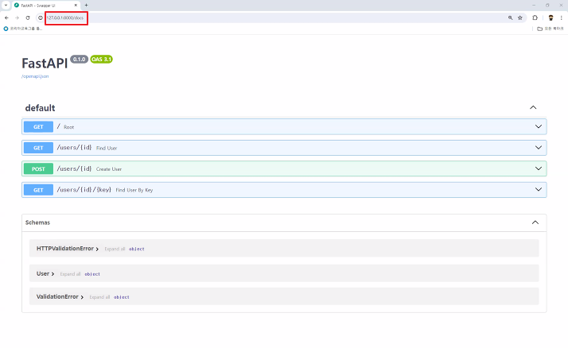Click the /users/{id}/{key} path text
Image resolution: width=568 pixels, height=348 pixels.
pyautogui.click(x=84, y=190)
